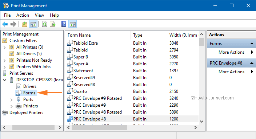Toggle Show/Hide Console Tree toolbar icon
The height and width of the screenshot is (139, 256).
33,24
